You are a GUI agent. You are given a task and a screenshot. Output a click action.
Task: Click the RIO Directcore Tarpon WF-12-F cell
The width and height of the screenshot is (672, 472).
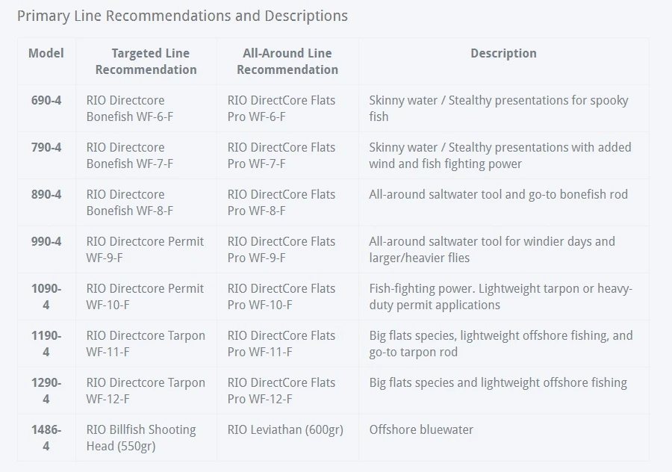click(x=146, y=391)
